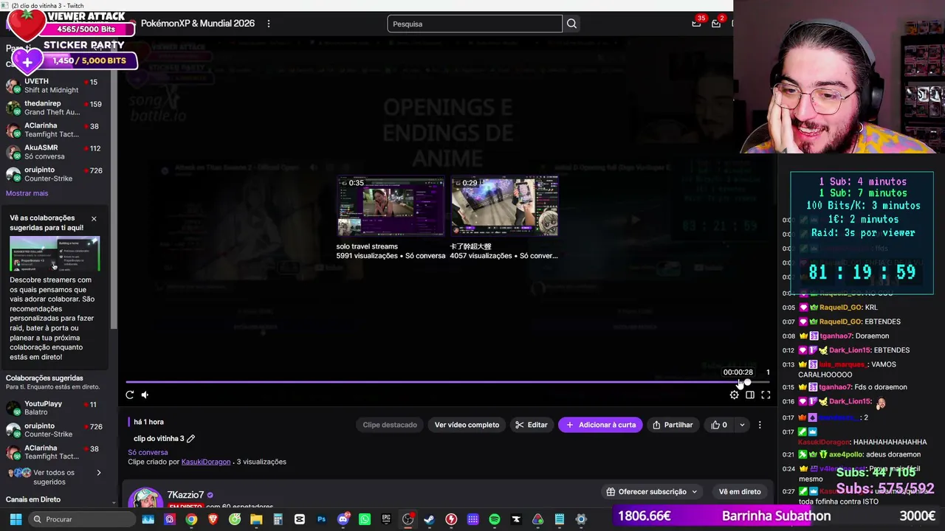Open Notepad from the taskbar
Screen dimensions: 945x531
click(x=560, y=519)
